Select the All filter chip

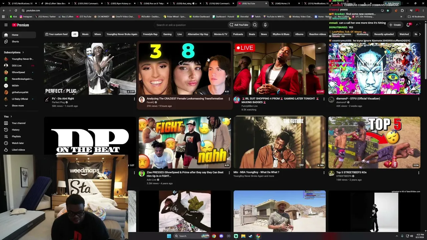point(75,34)
